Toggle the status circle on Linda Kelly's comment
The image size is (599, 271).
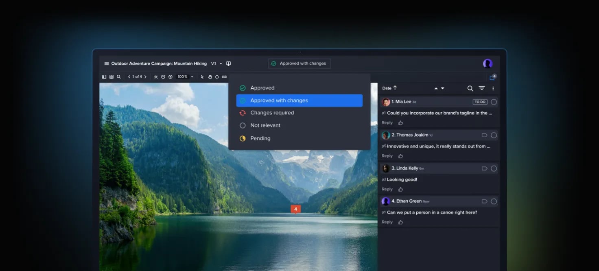pyautogui.click(x=494, y=168)
